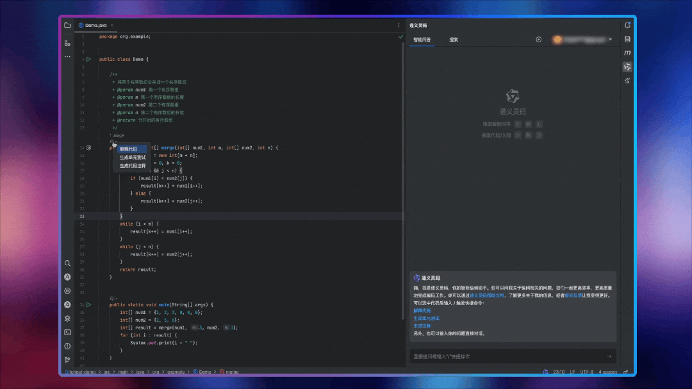Choose 解释代码 from the popup menu
The width and height of the screenshot is (692, 389).
[128, 149]
